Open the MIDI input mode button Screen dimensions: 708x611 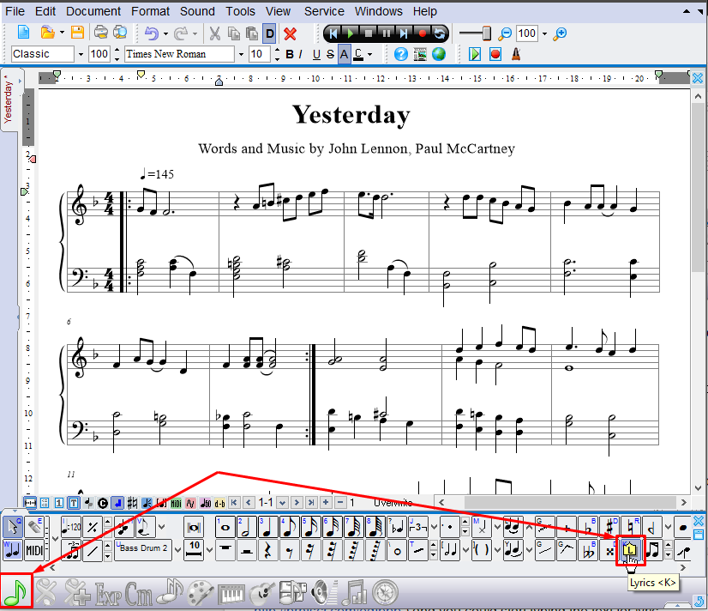pos(35,550)
